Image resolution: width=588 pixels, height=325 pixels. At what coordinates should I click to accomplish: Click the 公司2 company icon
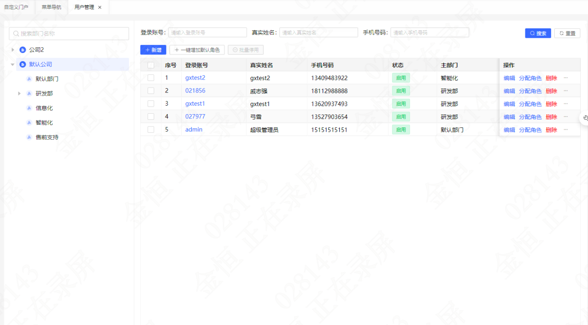click(x=22, y=50)
